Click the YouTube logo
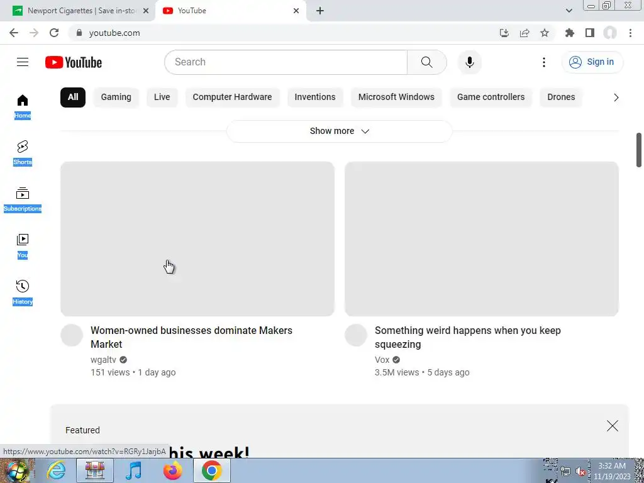This screenshot has width=644, height=483. [x=74, y=62]
